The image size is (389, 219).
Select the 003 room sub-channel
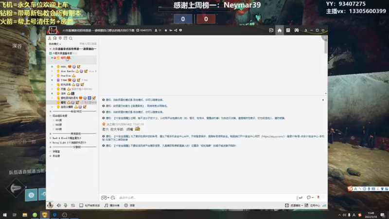pyautogui.click(x=59, y=129)
